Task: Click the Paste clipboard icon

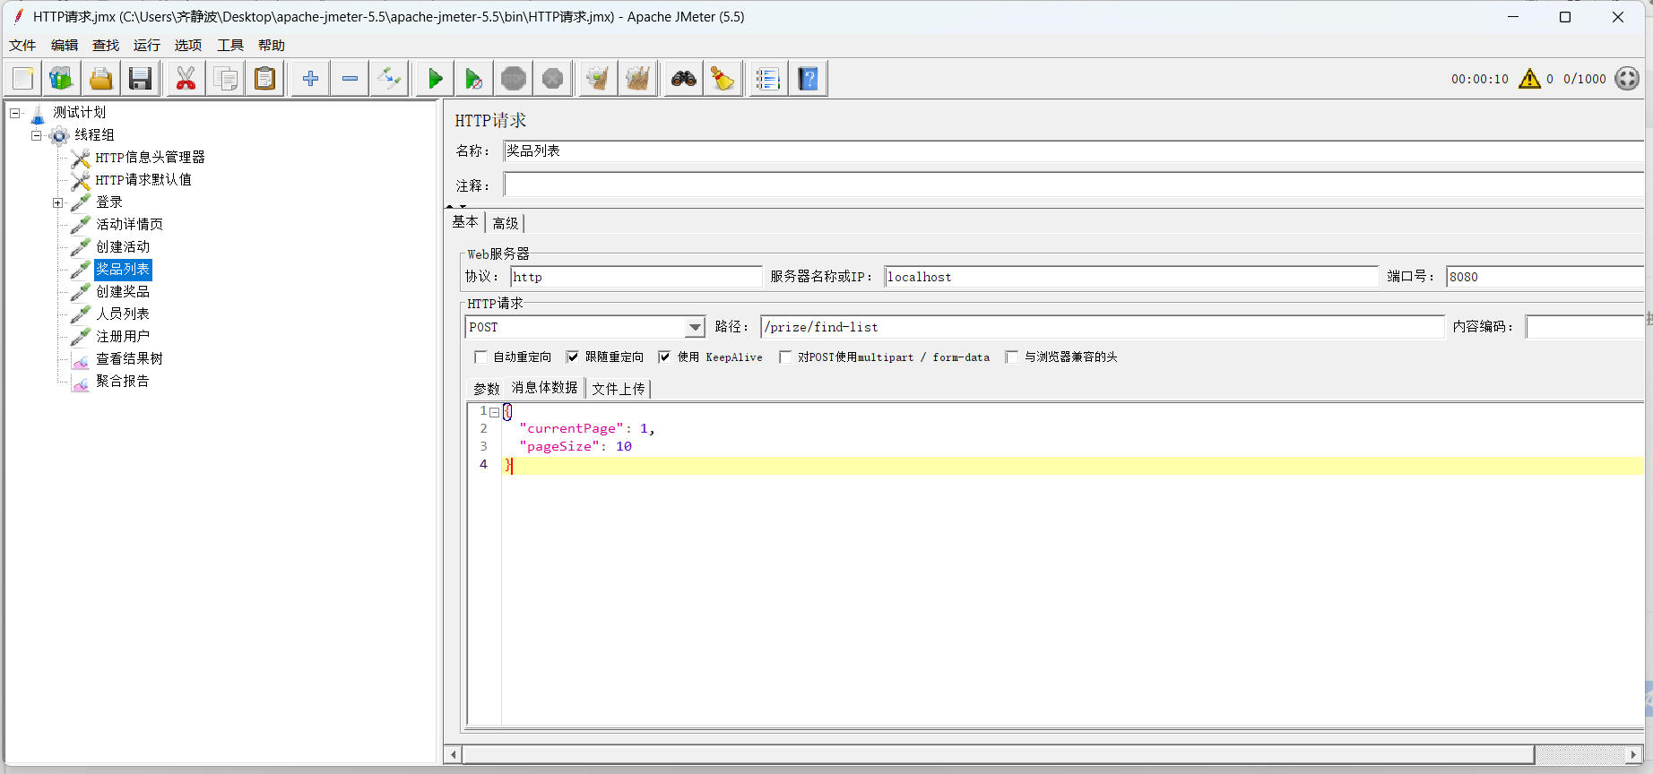Action: (x=264, y=79)
